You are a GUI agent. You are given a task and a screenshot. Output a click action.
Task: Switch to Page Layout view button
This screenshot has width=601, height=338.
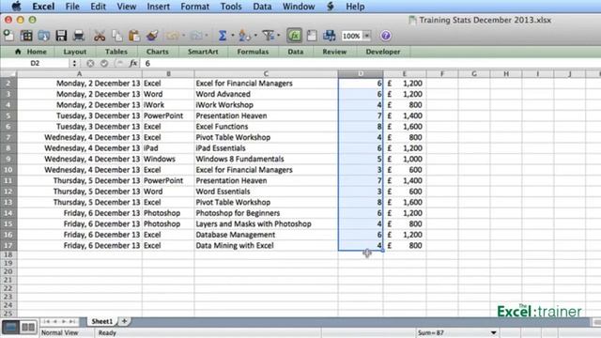coord(28,327)
